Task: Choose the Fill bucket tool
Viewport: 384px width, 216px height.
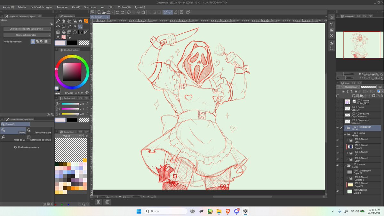Action: 63,32
